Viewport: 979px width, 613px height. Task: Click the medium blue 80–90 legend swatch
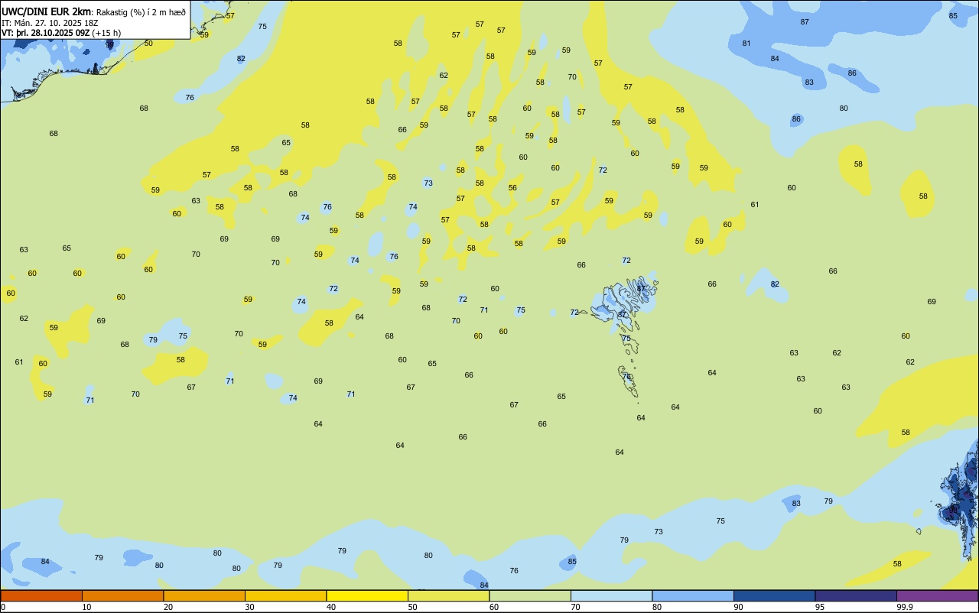pyautogui.click(x=693, y=595)
